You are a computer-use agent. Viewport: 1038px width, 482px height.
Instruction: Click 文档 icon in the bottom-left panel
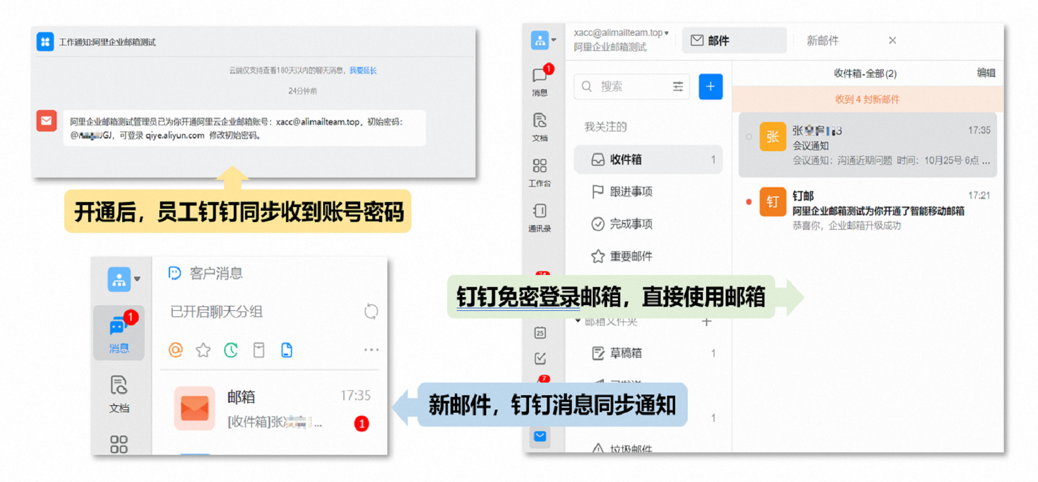119,394
